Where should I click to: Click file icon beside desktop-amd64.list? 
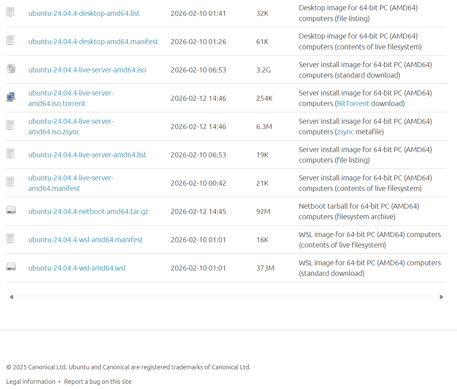click(x=11, y=12)
